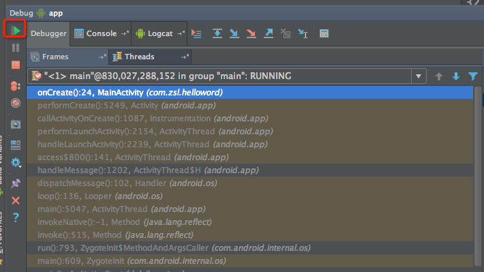
Task: Hide Frames panel via arrow icon
Action: click(102, 57)
